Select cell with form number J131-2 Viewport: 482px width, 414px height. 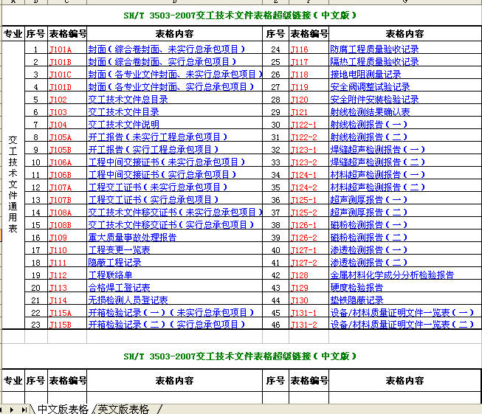point(309,324)
